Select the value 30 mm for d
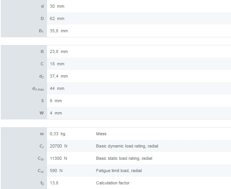Image resolution: width=231 pixels, height=189 pixels. [57, 6]
